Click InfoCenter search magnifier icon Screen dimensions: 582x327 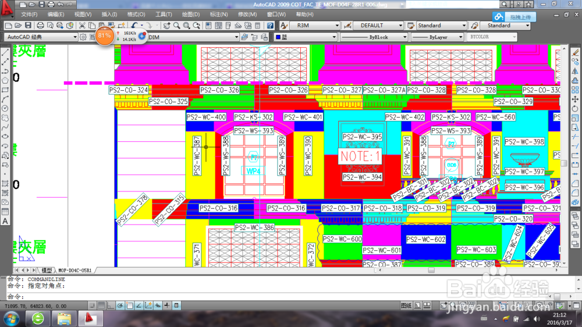504,5
